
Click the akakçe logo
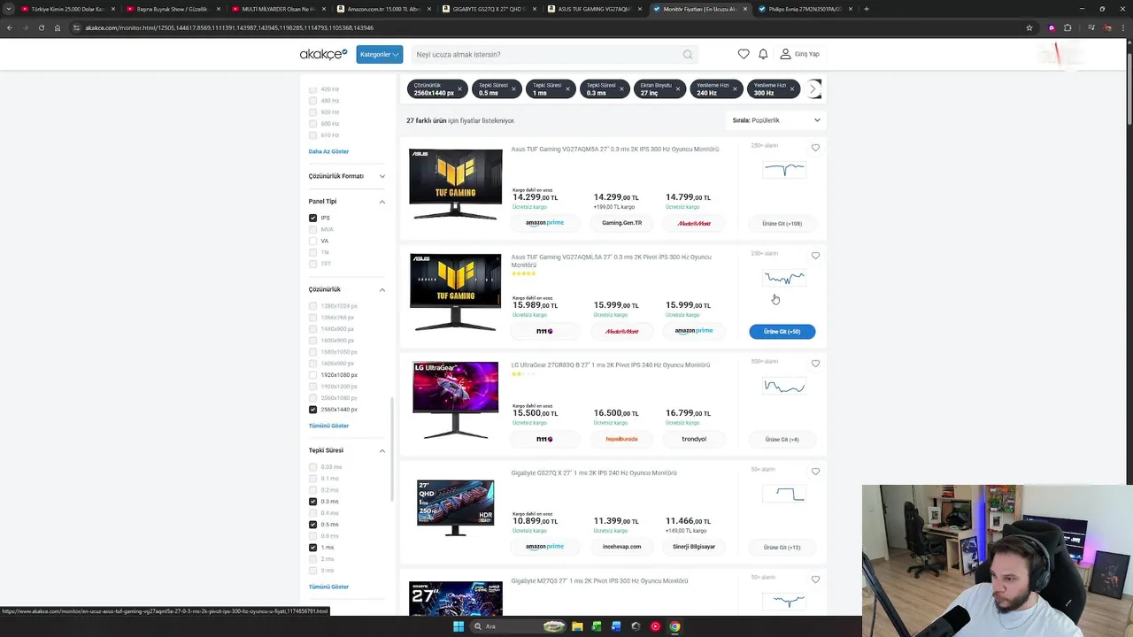pyautogui.click(x=323, y=55)
